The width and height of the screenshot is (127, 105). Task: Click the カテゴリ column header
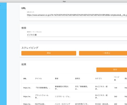coord(99,78)
